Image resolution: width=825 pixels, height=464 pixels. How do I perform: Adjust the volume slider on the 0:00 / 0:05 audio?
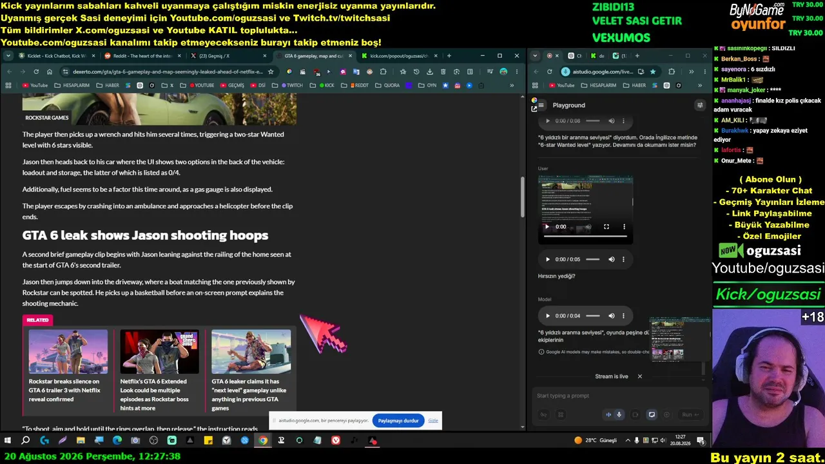tap(593, 259)
